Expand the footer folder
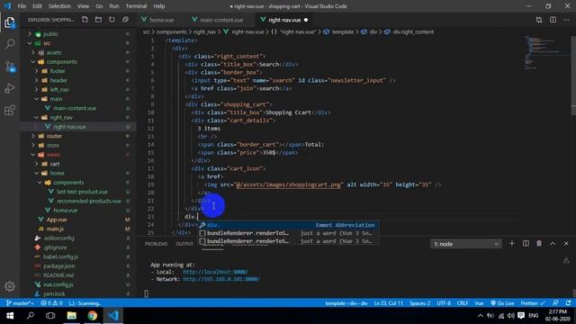 [x=58, y=71]
